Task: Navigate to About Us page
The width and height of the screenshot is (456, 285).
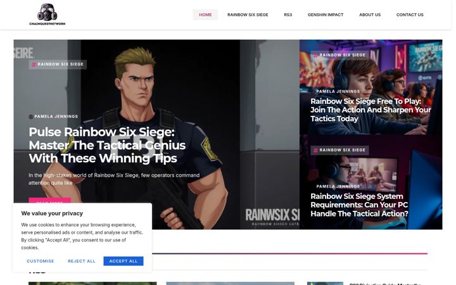Action: 370,15
